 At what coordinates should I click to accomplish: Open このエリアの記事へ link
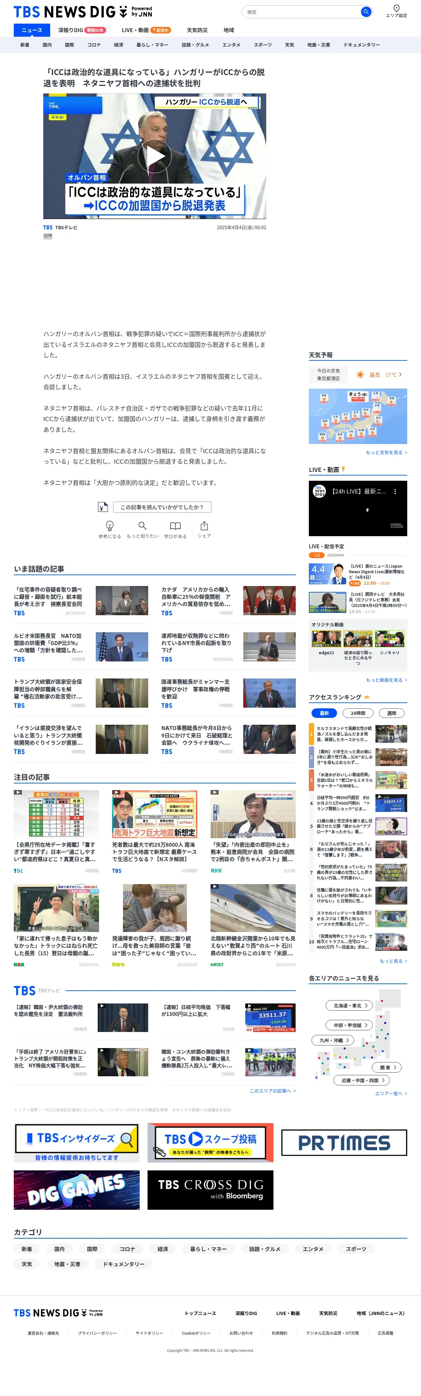(x=272, y=1090)
